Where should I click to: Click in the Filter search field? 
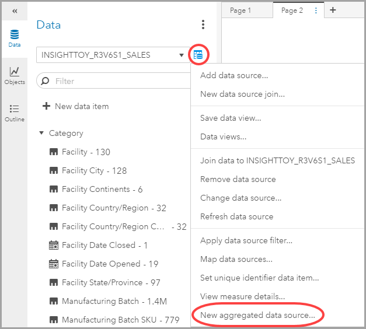pos(117,81)
